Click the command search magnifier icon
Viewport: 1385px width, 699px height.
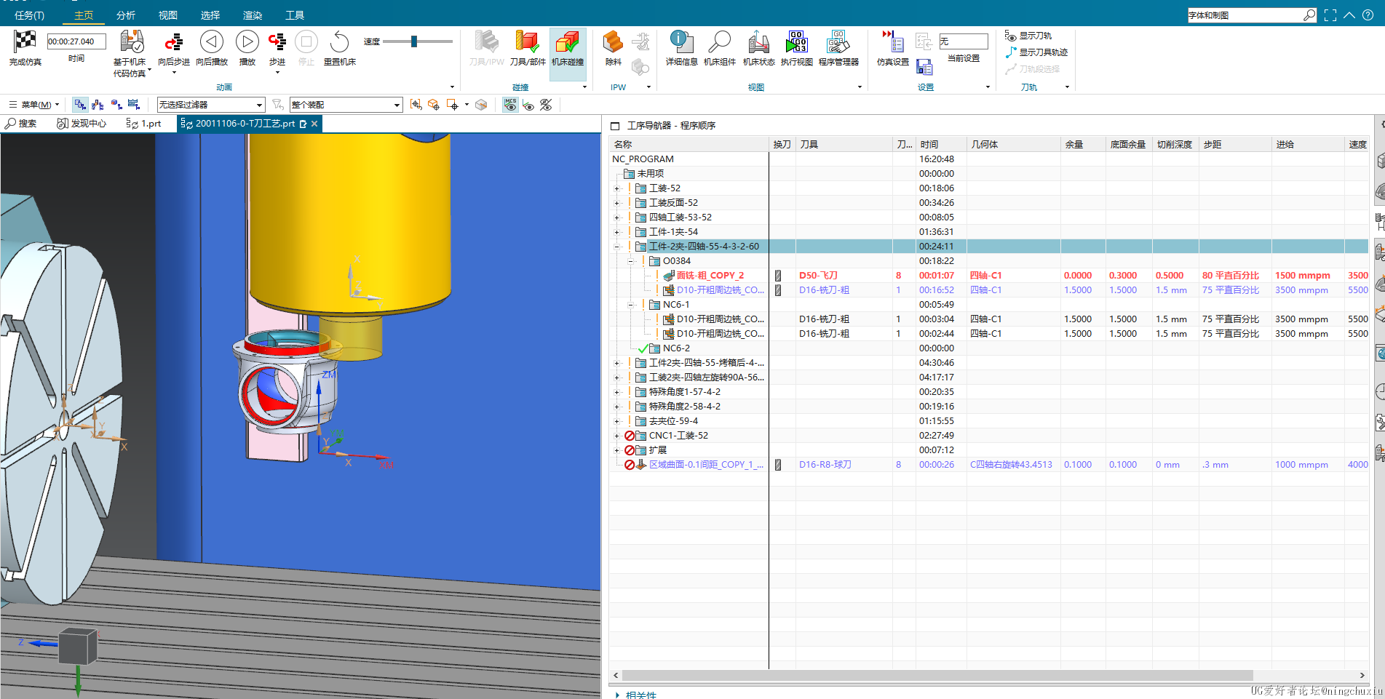[1309, 15]
